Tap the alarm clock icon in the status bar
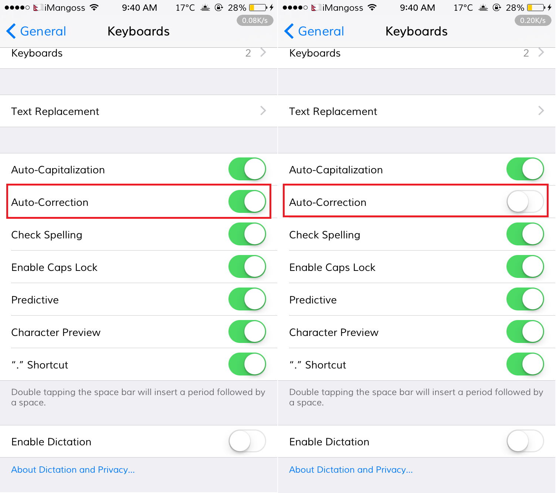Image resolution: width=556 pixels, height=493 pixels. 205,7
